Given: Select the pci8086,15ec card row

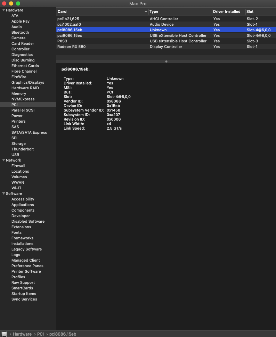Looking at the screenshot, I should pyautogui.click(x=166, y=35).
